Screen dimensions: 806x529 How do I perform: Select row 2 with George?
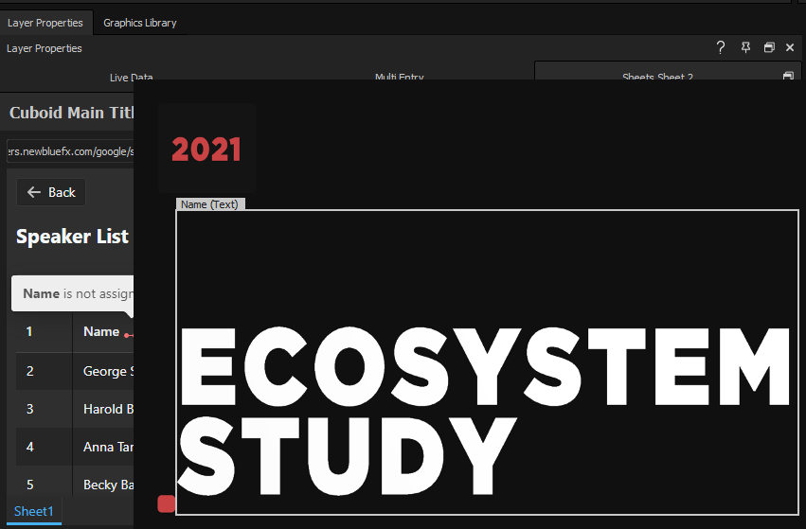pyautogui.click(x=104, y=371)
